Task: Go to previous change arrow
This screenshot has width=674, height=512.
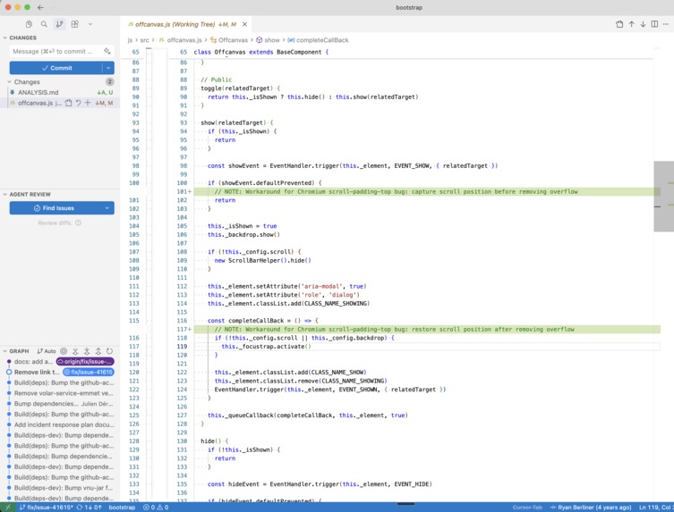Action: [631, 24]
